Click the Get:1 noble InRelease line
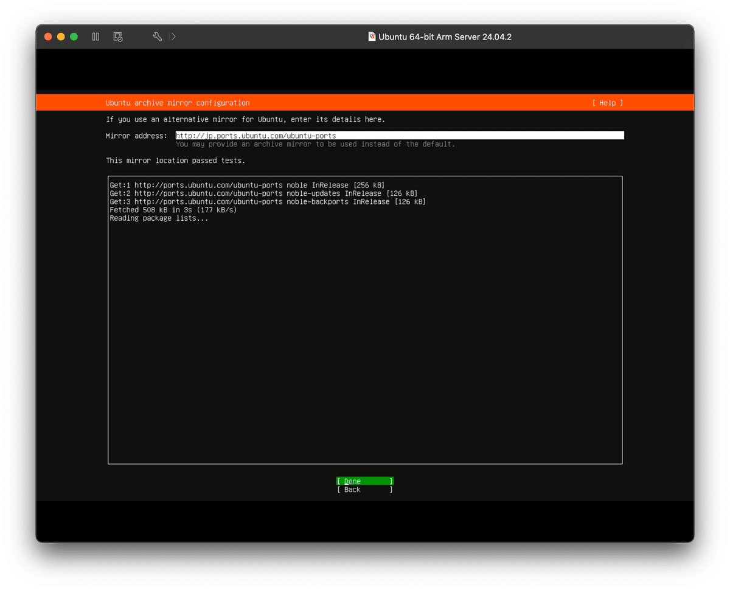 247,185
